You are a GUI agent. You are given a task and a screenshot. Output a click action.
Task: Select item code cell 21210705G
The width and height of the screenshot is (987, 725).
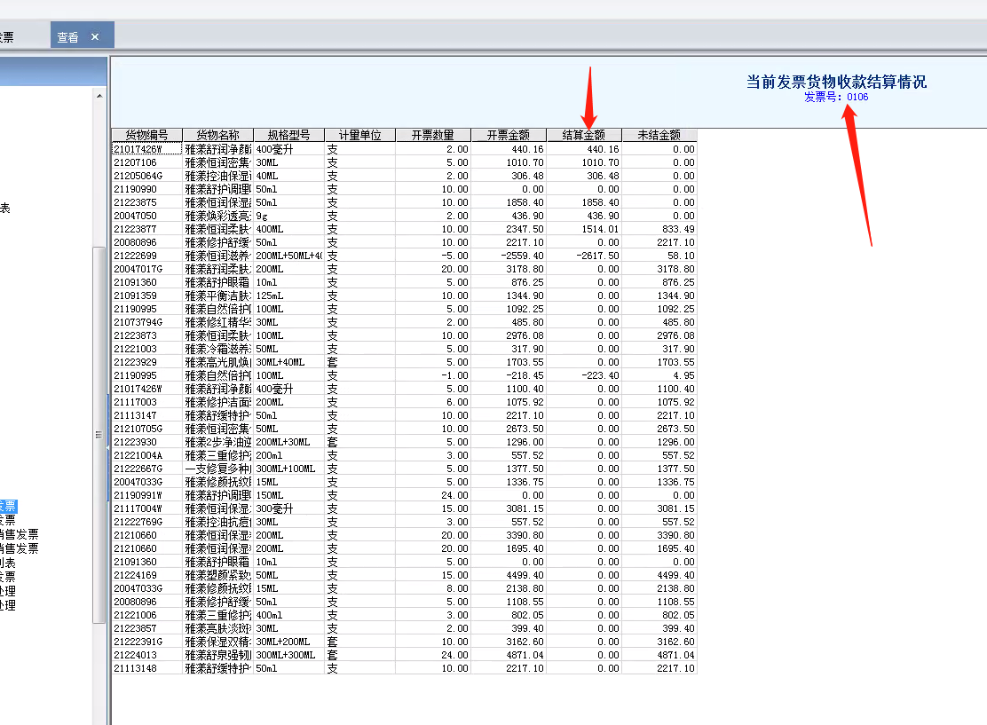(x=146, y=429)
